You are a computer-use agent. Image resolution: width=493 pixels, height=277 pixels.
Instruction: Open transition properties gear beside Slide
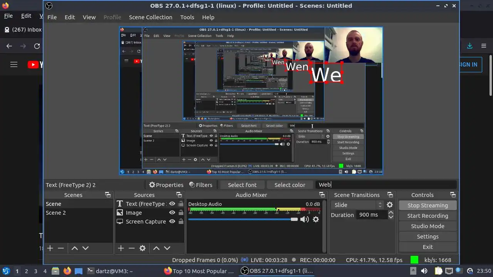[390, 205]
